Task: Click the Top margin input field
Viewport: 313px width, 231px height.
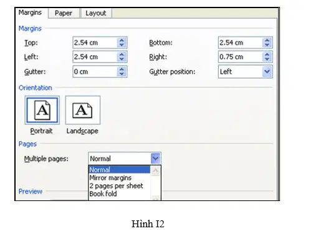Action: 95,42
